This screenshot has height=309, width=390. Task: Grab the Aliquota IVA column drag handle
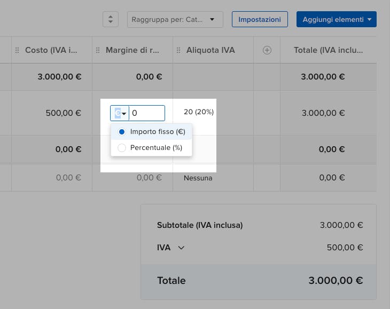pos(178,50)
